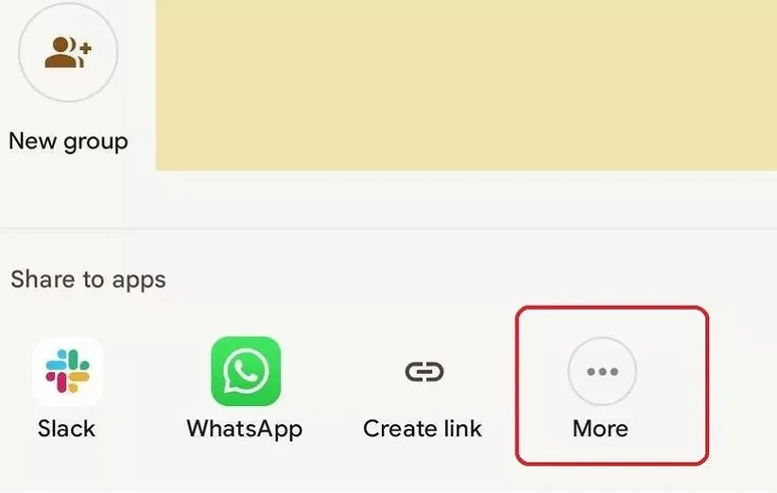Open the three-dot More circle
The width and height of the screenshot is (777, 493).
[602, 371]
